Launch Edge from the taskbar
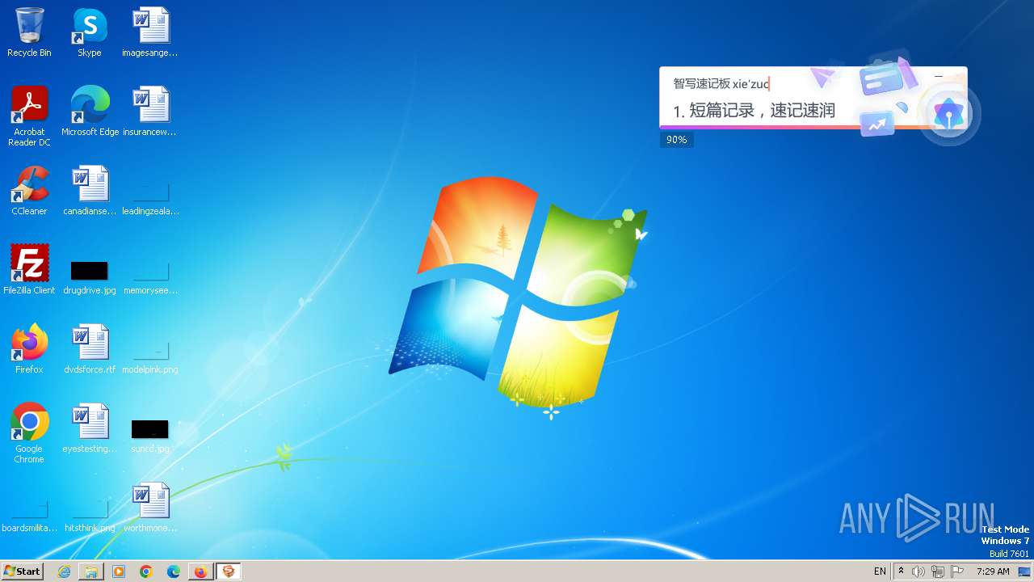1034x582 pixels. [x=174, y=571]
